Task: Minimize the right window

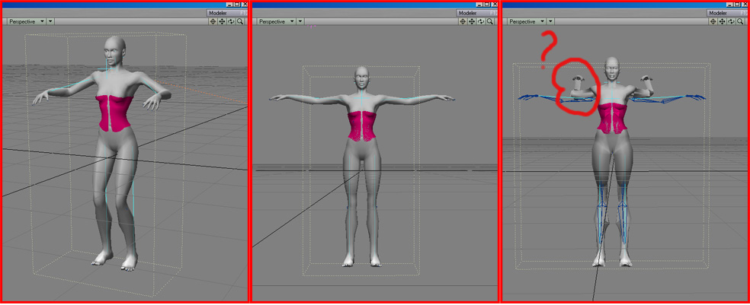Action: coord(730,4)
